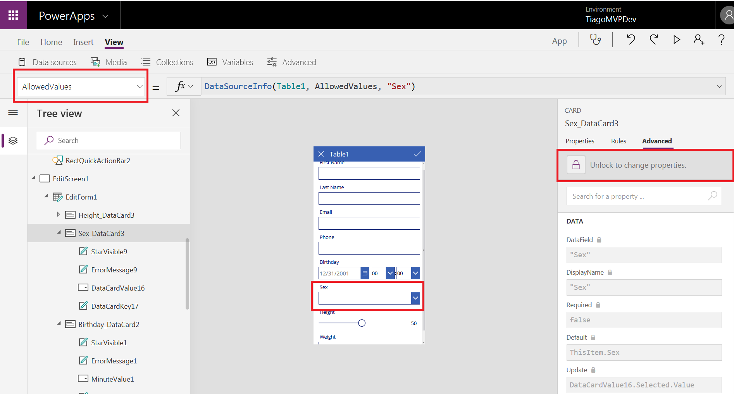
Task: Open the AllowedValues property dropdown
Action: coord(140,87)
